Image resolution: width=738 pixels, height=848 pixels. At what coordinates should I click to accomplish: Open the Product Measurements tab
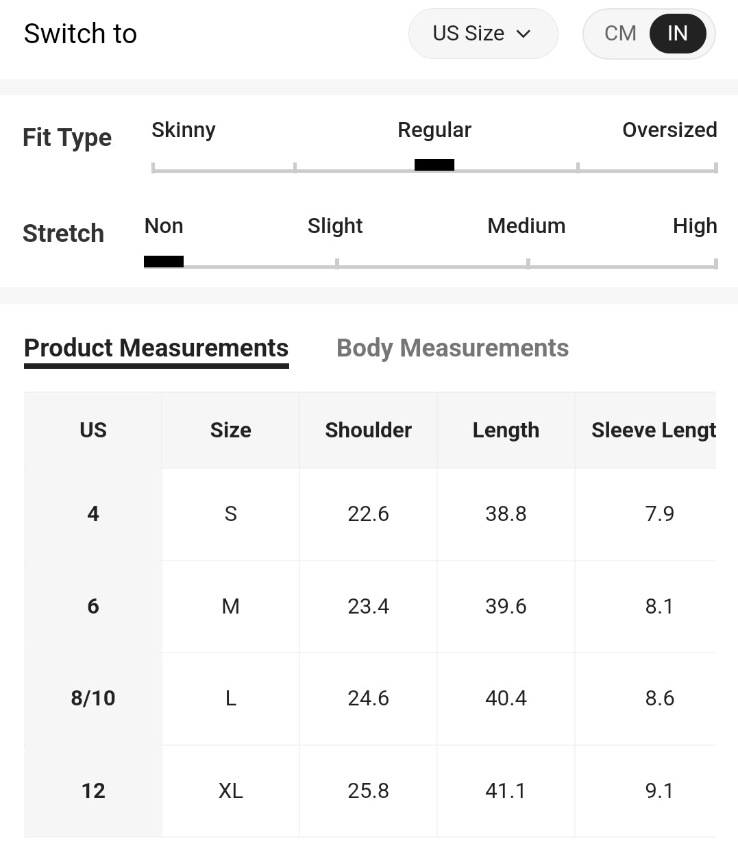pyautogui.click(x=156, y=348)
